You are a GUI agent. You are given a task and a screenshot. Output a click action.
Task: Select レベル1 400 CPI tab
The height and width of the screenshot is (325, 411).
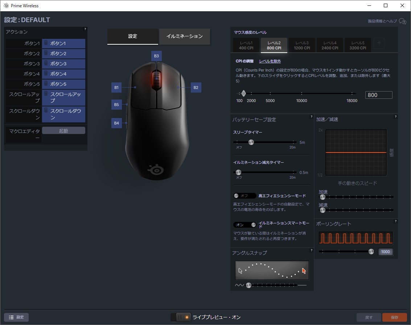[x=246, y=45]
